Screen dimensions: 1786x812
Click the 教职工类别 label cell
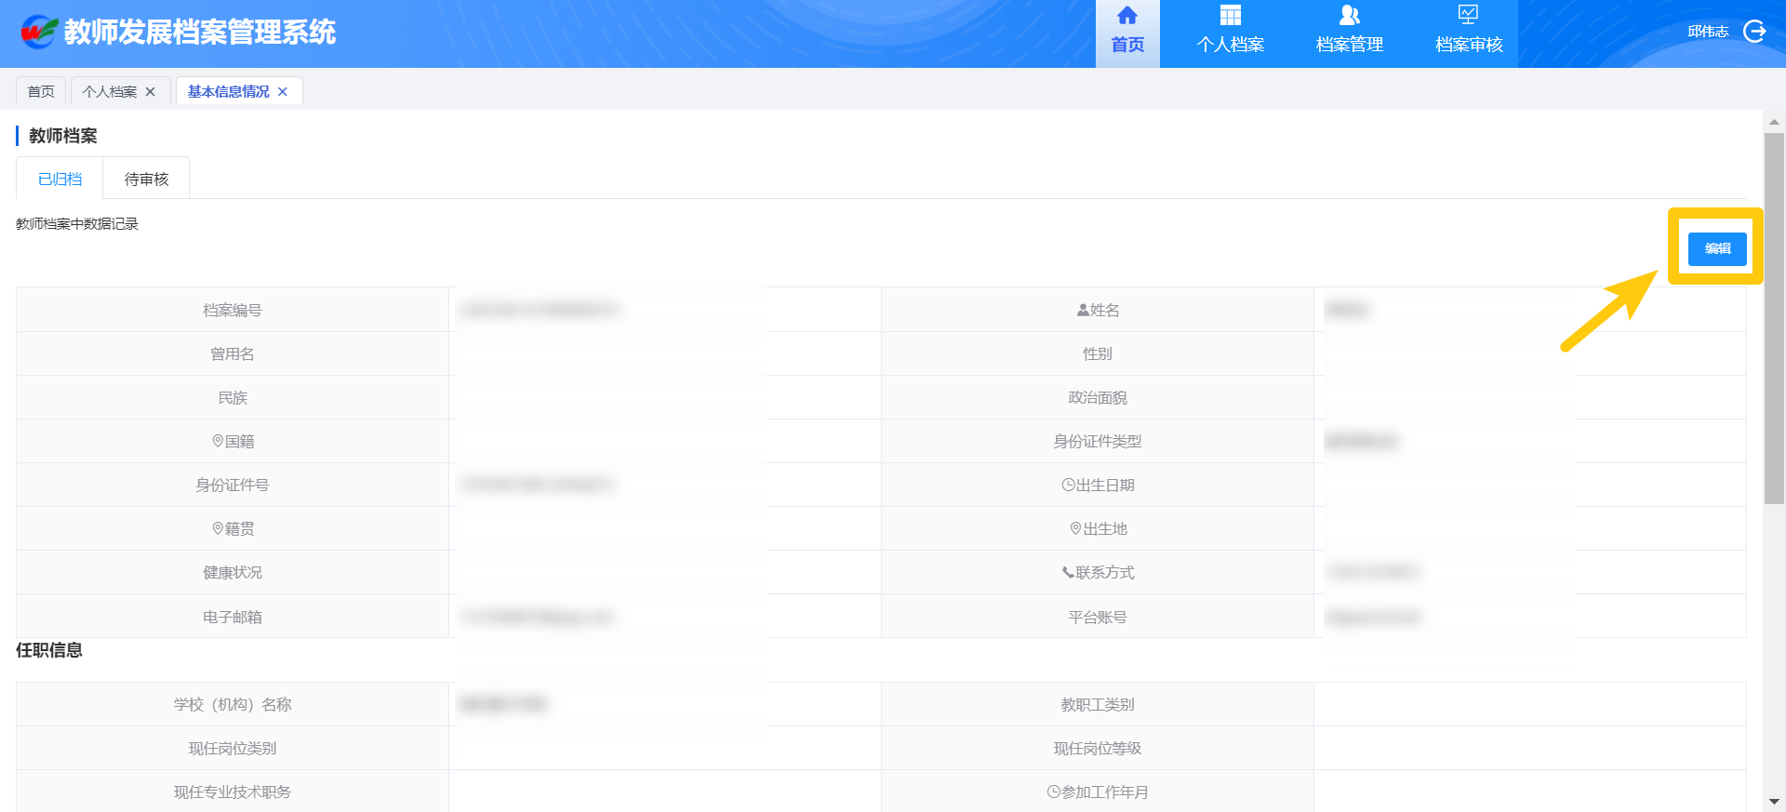(x=1098, y=704)
